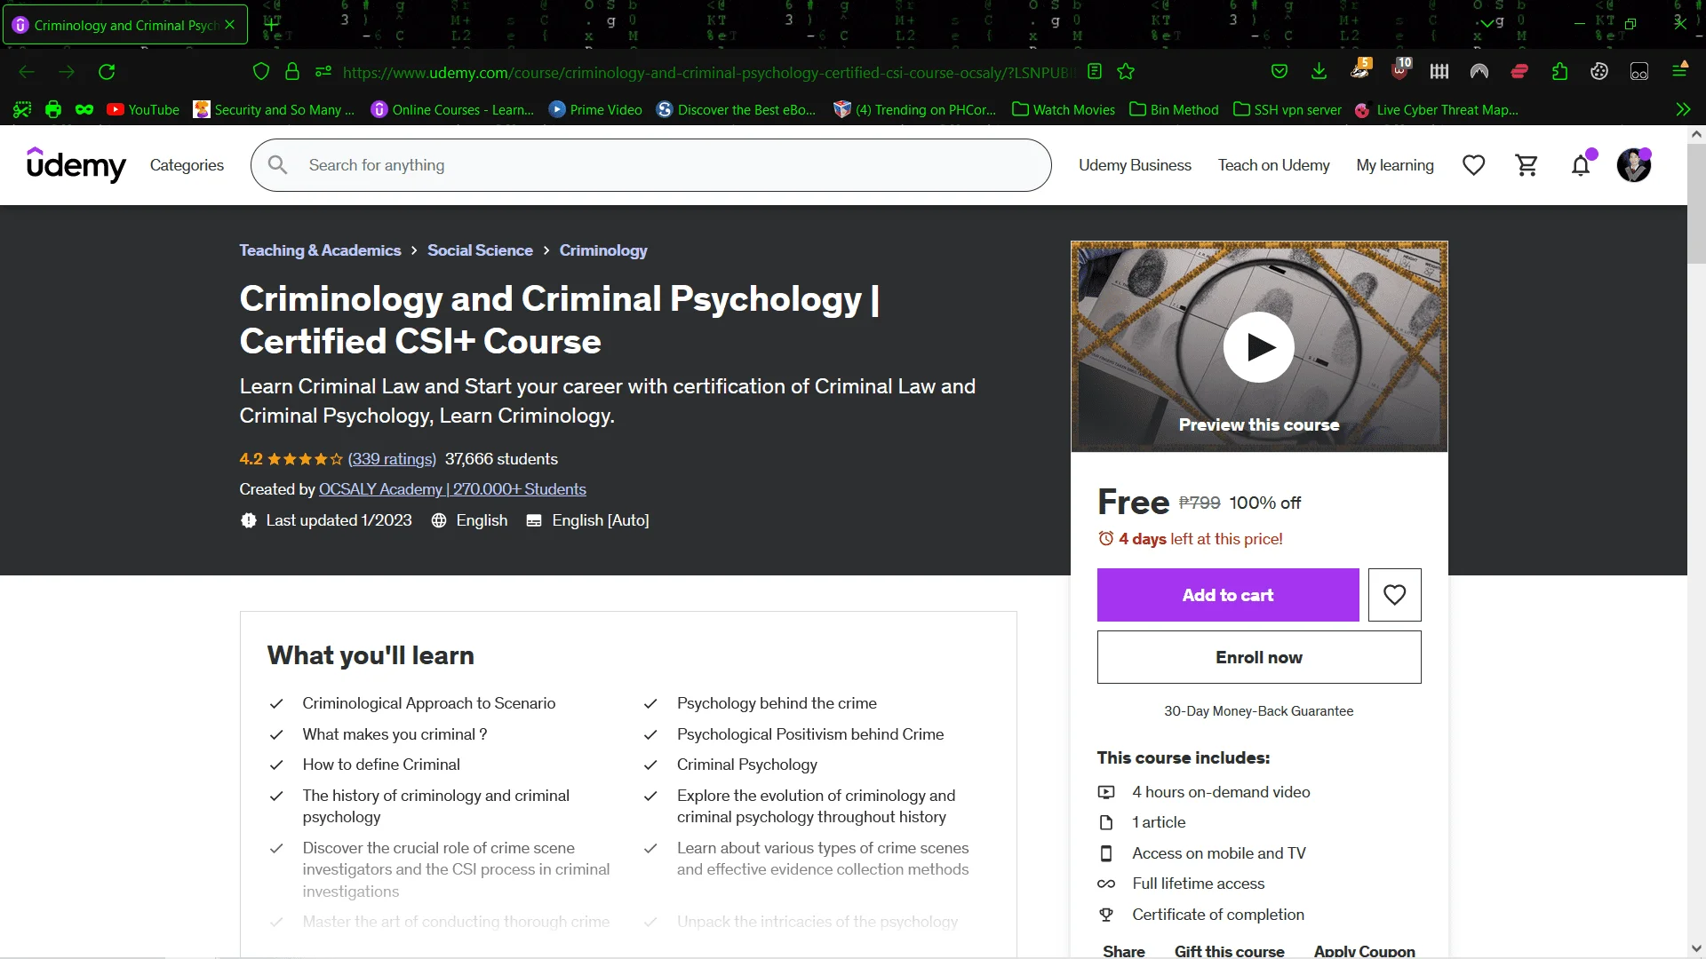Image resolution: width=1706 pixels, height=959 pixels.
Task: Open the uBlock extension icon with badge 10
Action: pyautogui.click(x=1400, y=69)
